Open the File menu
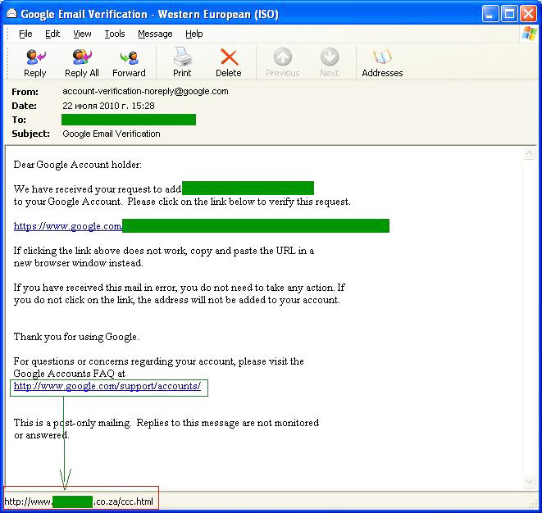This screenshot has width=542, height=513. click(x=25, y=34)
